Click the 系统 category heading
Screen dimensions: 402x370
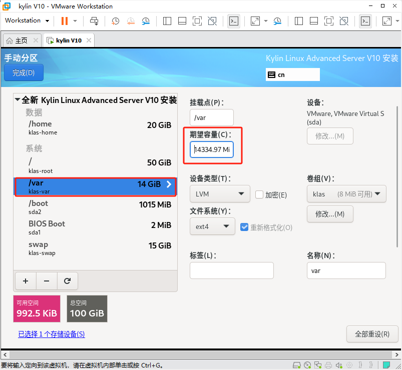(x=34, y=148)
